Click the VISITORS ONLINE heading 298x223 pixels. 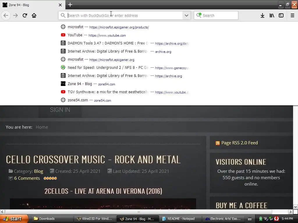pyautogui.click(x=241, y=162)
